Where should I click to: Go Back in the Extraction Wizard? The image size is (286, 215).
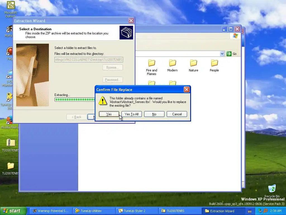coord(77,117)
